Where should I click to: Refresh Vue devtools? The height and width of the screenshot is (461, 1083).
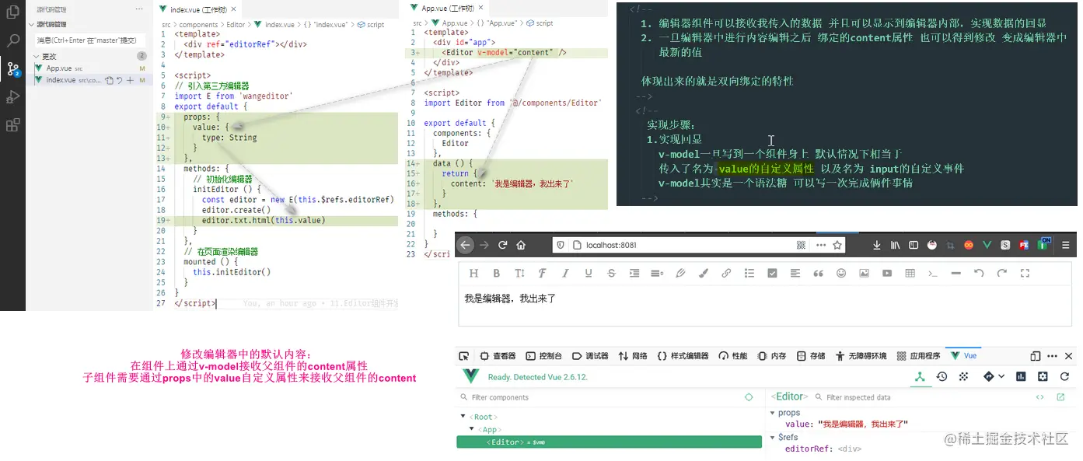tap(1065, 376)
